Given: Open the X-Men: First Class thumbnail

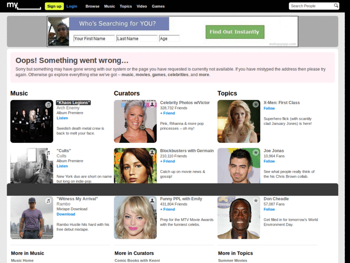Looking at the screenshot, I should [239, 121].
